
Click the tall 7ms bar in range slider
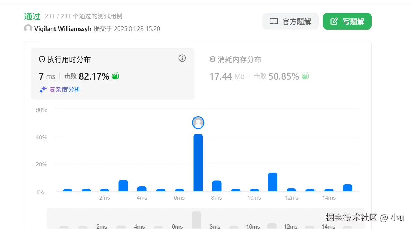pos(196,220)
